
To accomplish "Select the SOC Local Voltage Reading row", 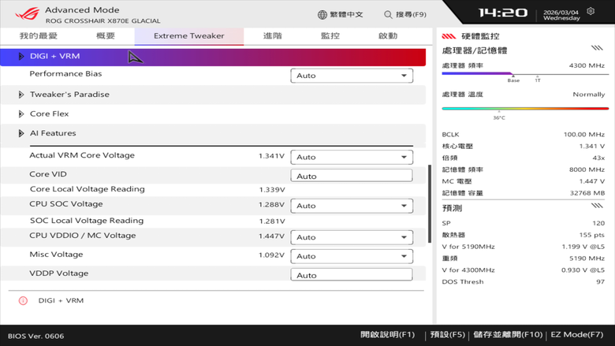I will click(214, 221).
